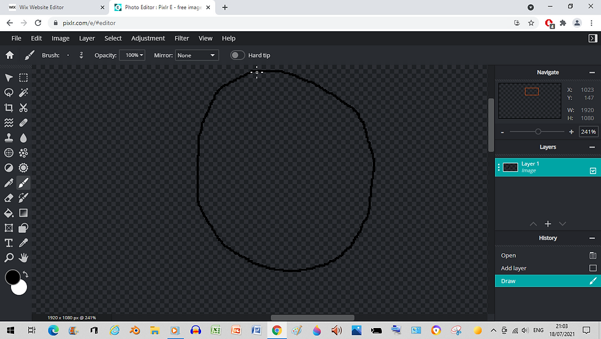Open the Opacity 100% dropdown

[132, 55]
